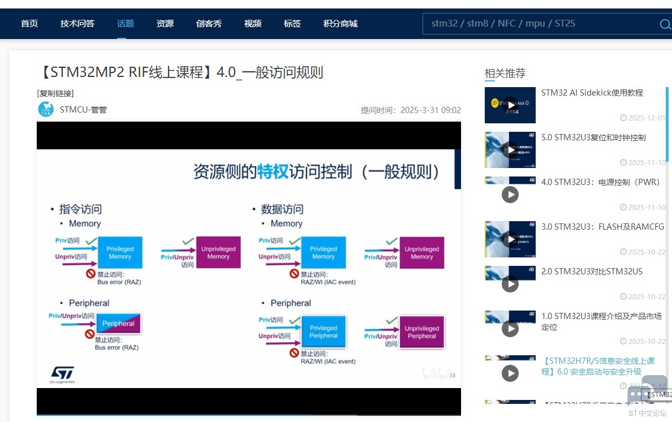Click the 提问时间：2025-3-31 09:02 text
Image resolution: width=672 pixels, height=422 pixels.
411,110
